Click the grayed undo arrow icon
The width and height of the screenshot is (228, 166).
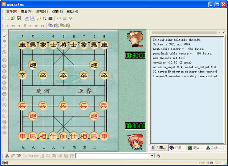click(59, 18)
